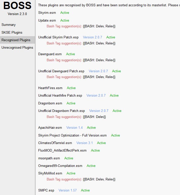Click the moonpath.esm plugin name
The image size is (180, 195).
[x=49, y=158]
